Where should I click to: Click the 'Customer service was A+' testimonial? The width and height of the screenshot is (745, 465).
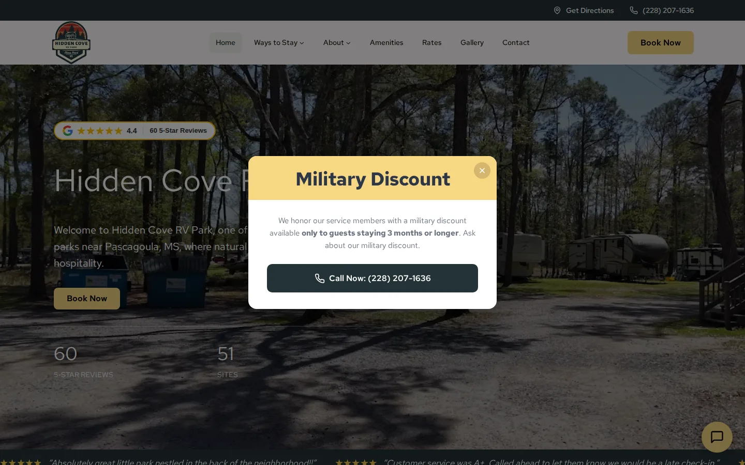(552, 462)
